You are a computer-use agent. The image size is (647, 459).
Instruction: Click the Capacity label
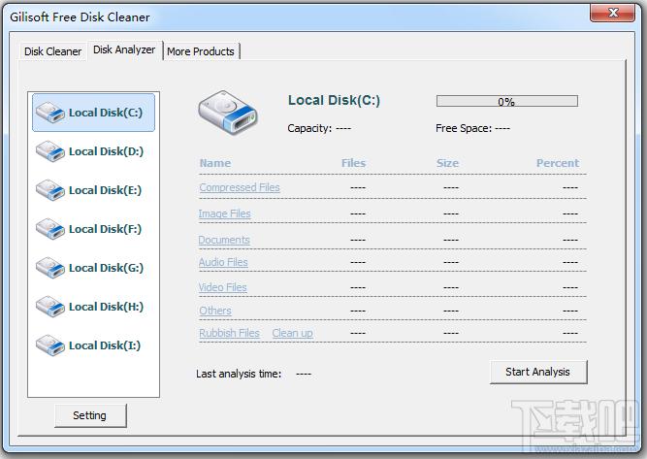point(309,128)
